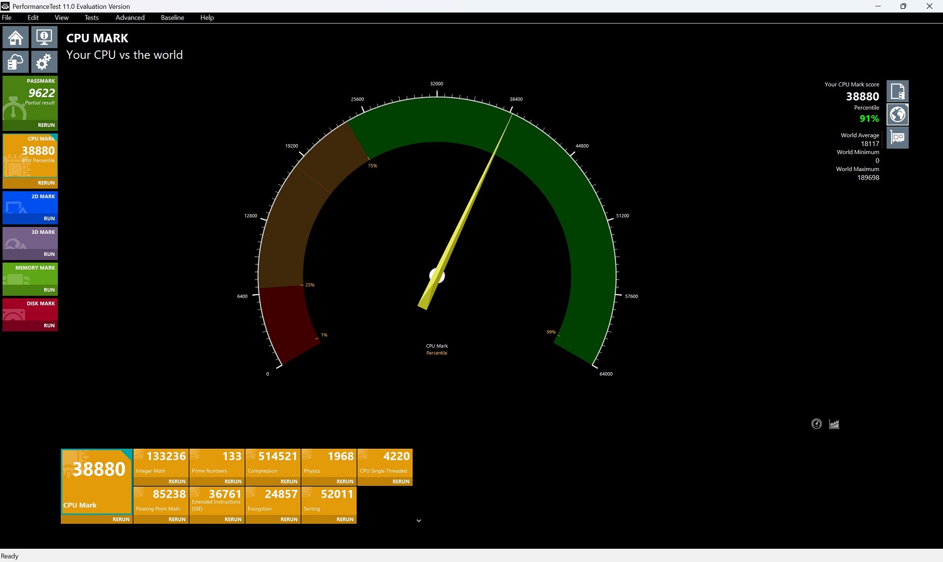This screenshot has width=943, height=562.
Task: Run the 3D Mark test
Action: pos(49,254)
